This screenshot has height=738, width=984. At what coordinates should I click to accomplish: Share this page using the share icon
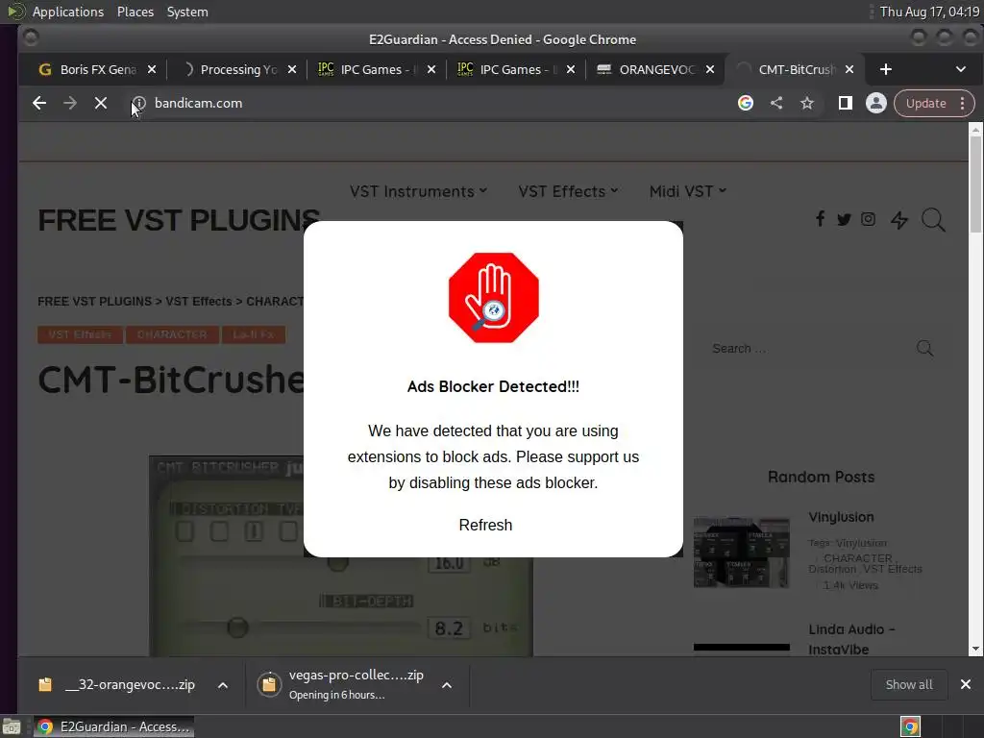point(776,103)
